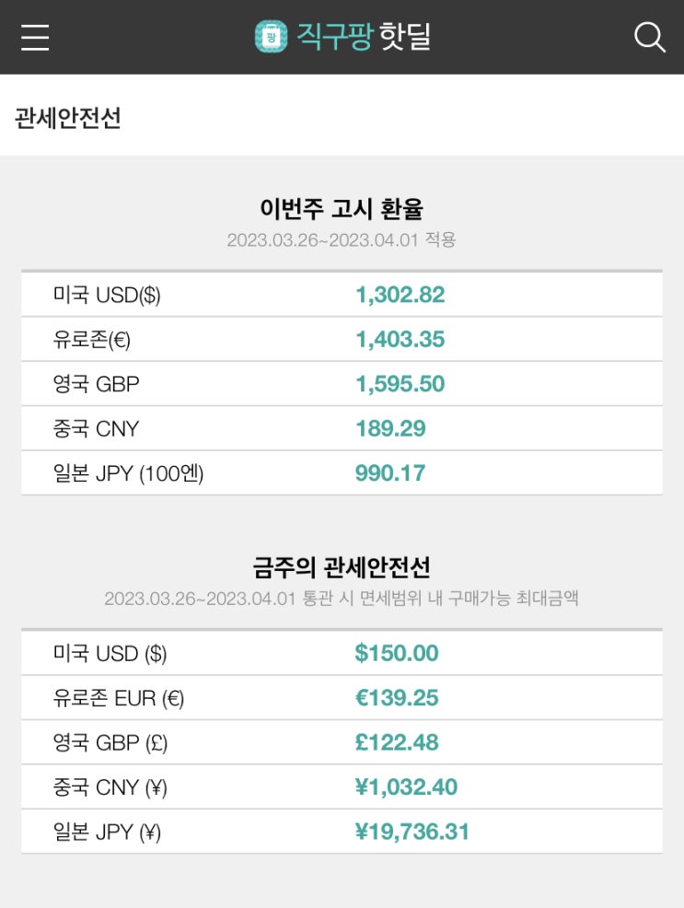Click the 1,302.82 USD rate value
The height and width of the screenshot is (908, 684).
click(400, 295)
